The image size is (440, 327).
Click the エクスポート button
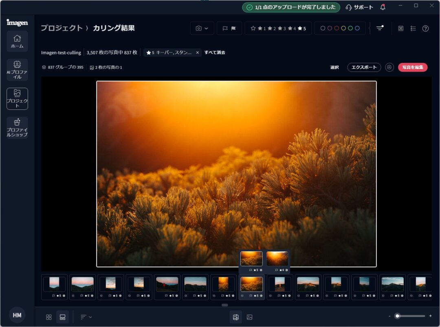[x=364, y=67]
